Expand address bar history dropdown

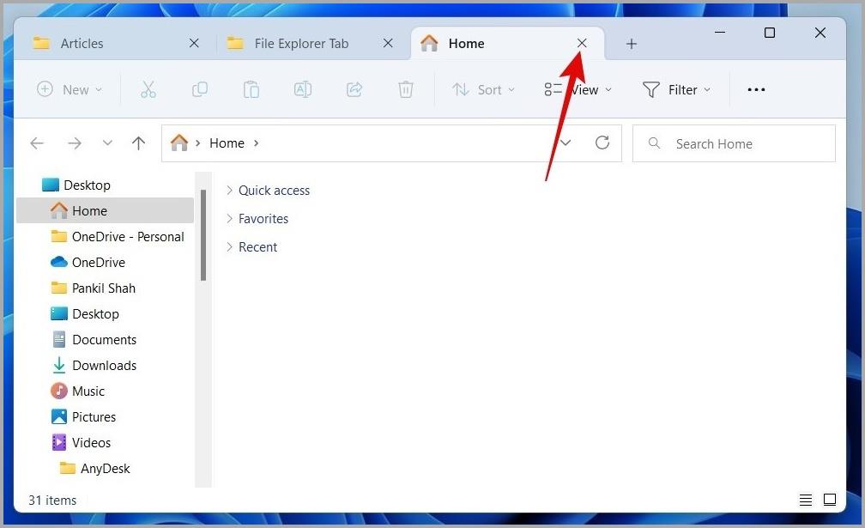point(566,143)
